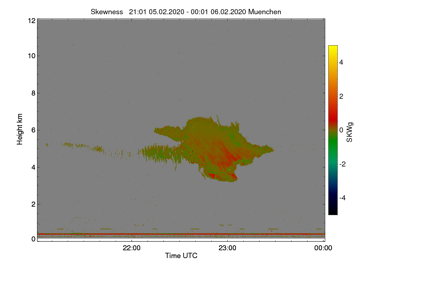Click the height tick label '8'
427x284 pixels.
33,93
